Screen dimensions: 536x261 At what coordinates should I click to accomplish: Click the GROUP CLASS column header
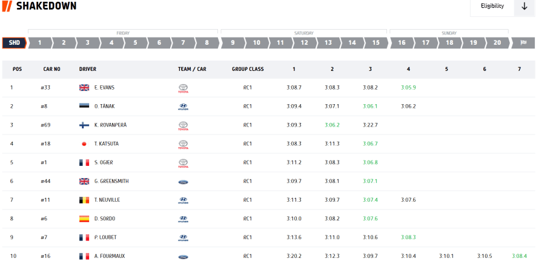[x=248, y=69]
